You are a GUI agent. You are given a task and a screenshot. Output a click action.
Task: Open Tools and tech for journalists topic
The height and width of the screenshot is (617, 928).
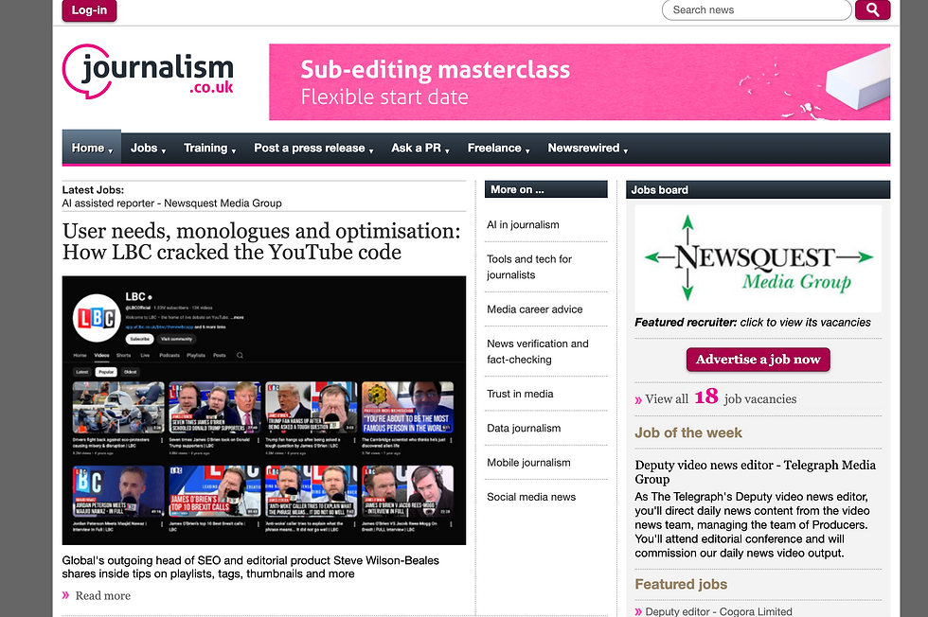coord(529,267)
